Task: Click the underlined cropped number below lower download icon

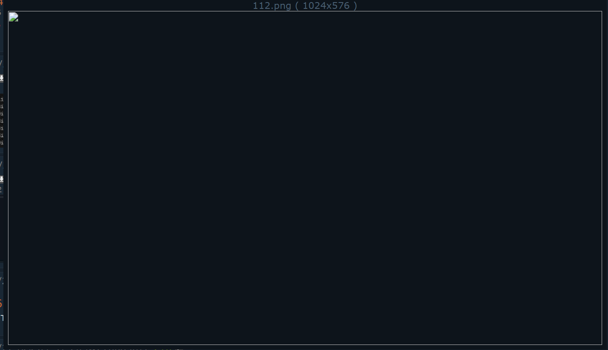Action: click(x=1, y=190)
